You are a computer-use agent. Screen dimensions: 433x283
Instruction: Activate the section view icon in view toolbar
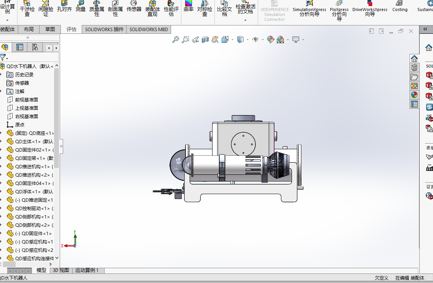click(x=205, y=40)
